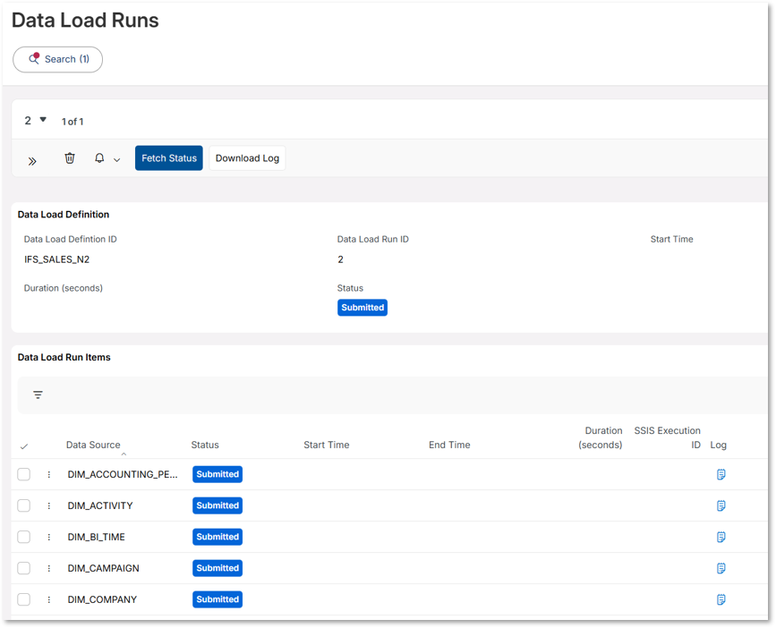Expand the bell subscription dropdown arrow
Screen dimensions: 776x628
(x=116, y=160)
